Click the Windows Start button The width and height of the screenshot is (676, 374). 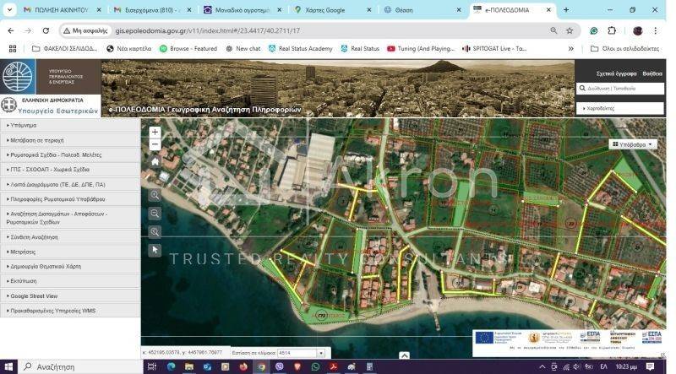(8, 367)
